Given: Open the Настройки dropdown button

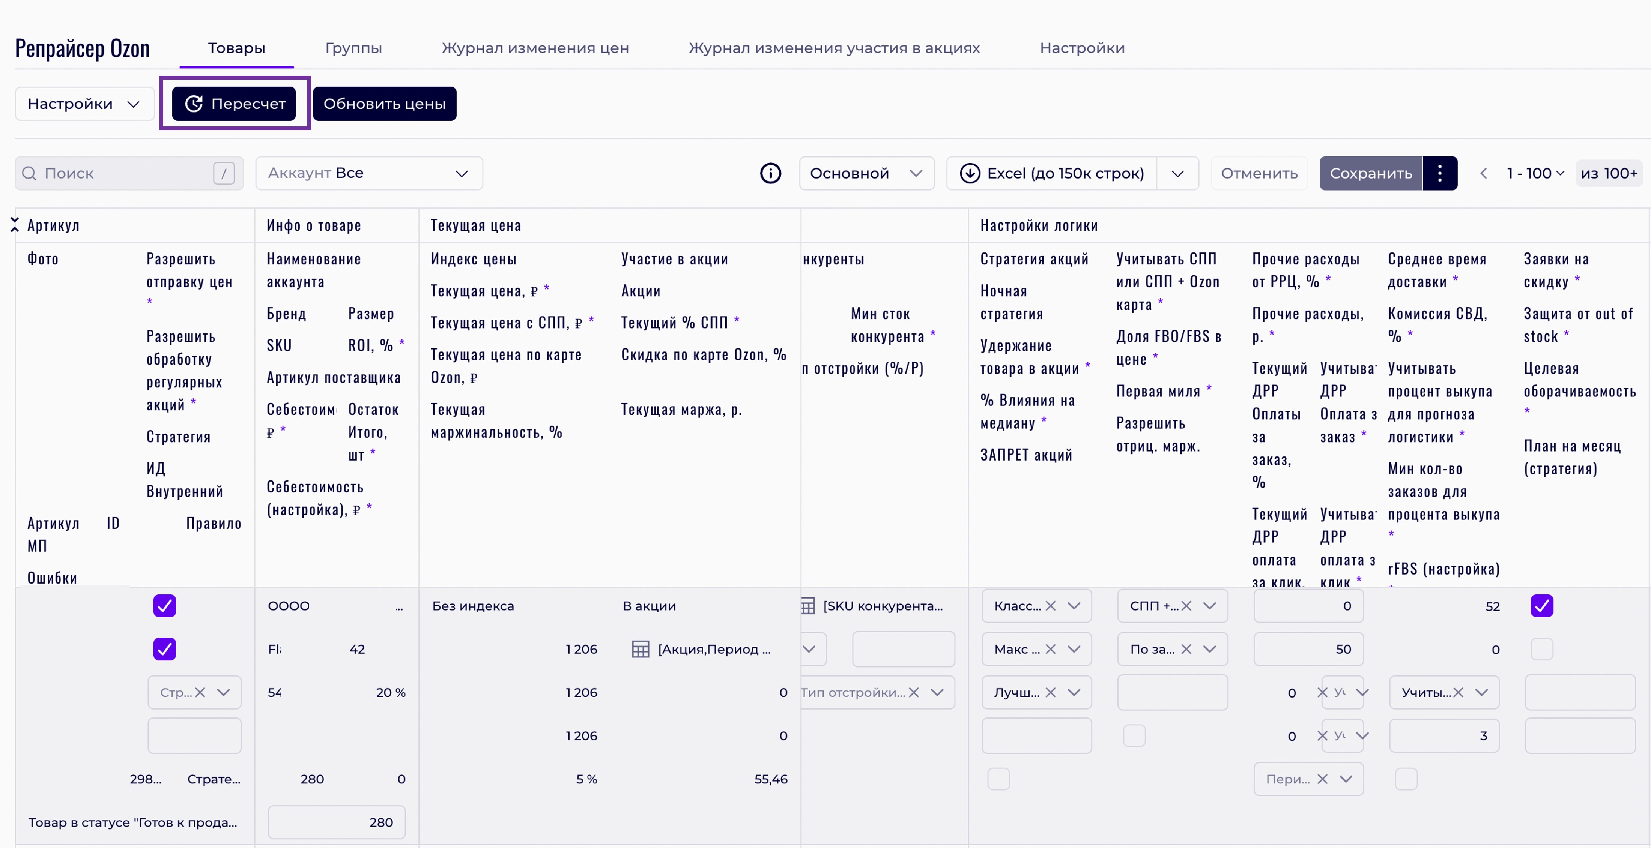Looking at the screenshot, I should (84, 104).
